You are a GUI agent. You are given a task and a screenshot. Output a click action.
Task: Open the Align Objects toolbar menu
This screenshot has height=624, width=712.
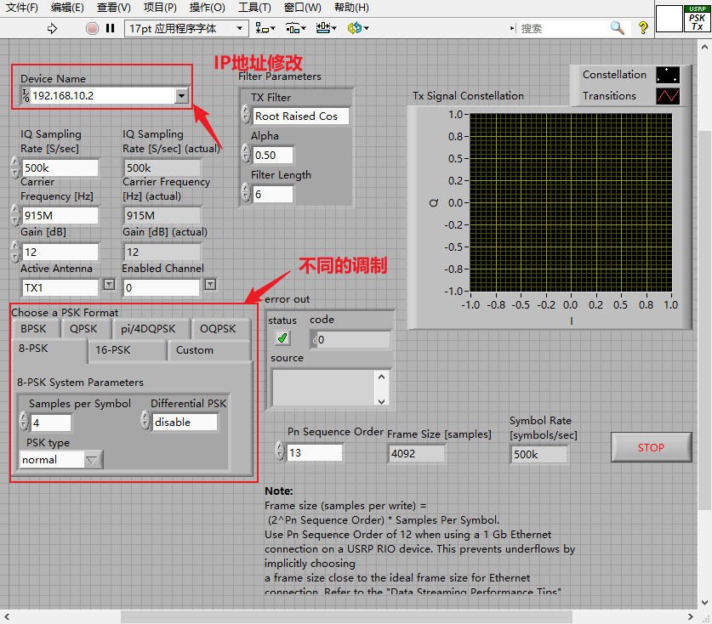point(265,29)
